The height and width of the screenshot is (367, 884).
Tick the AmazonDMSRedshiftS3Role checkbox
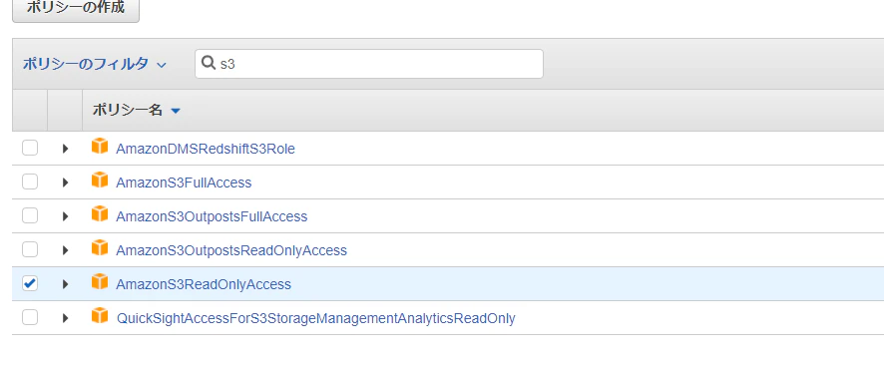pos(30,149)
